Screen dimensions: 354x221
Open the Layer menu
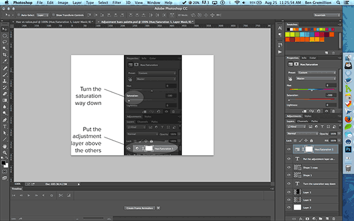pos(77,2)
